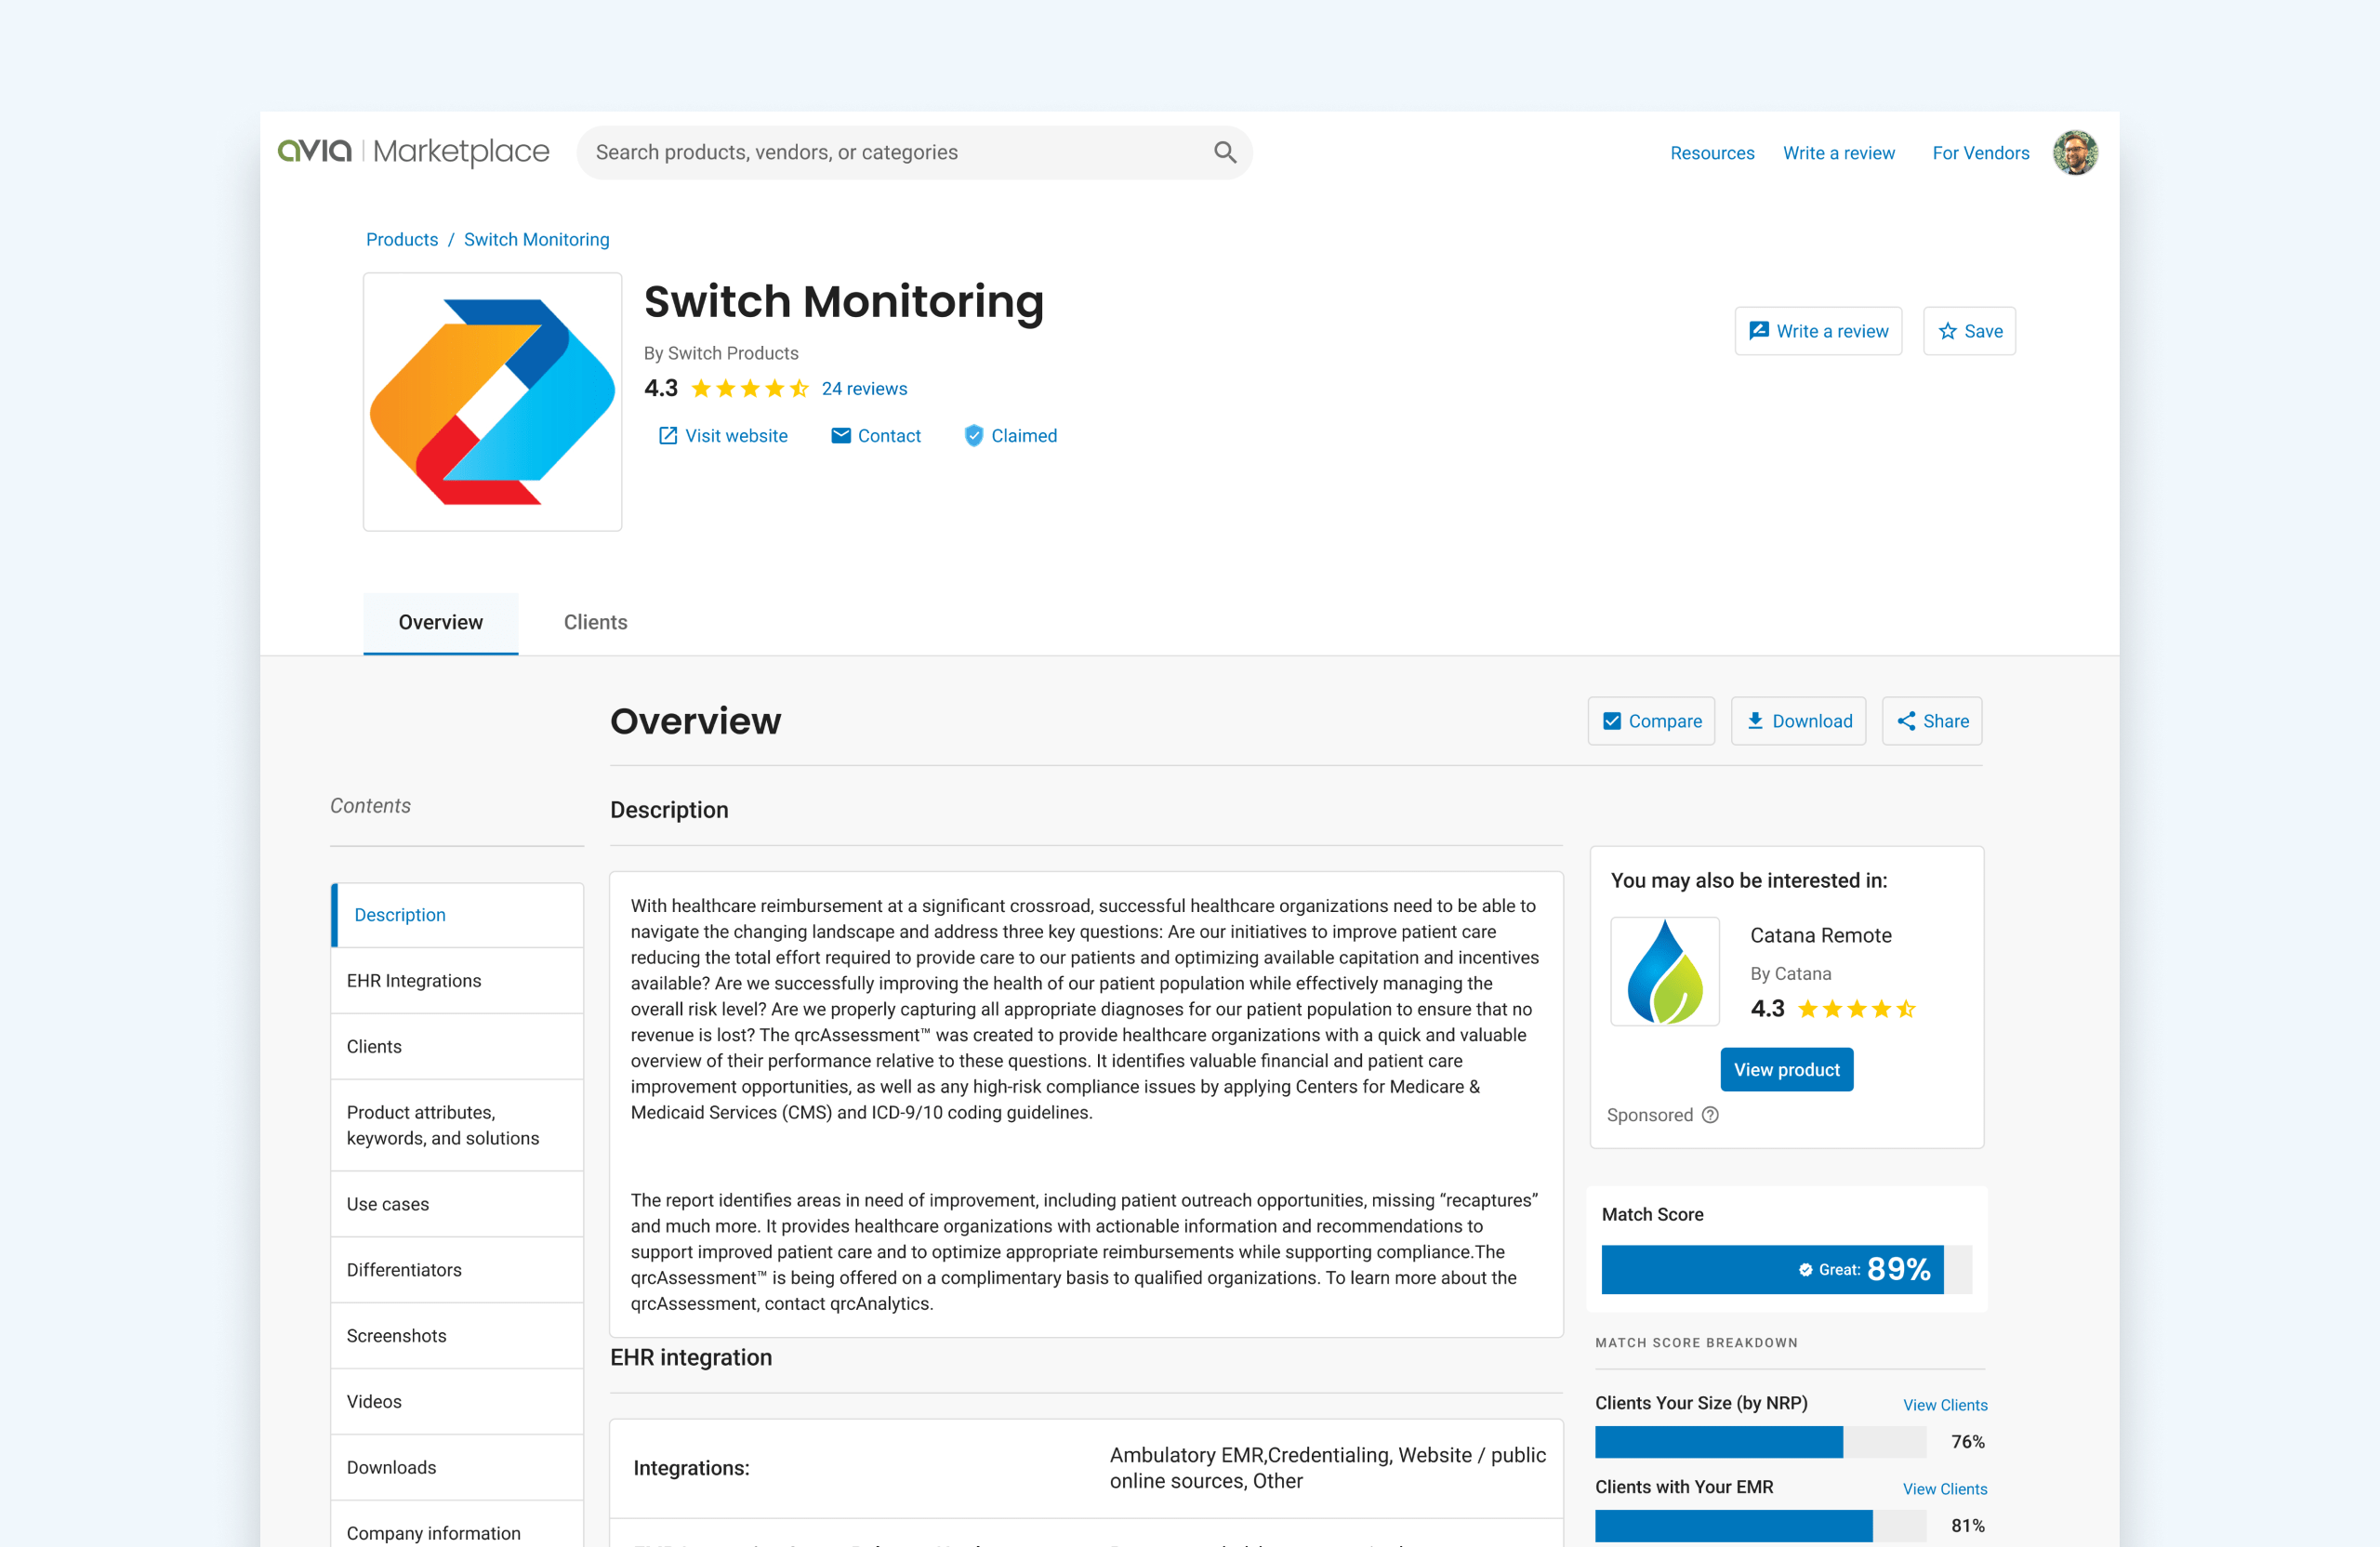Click the Contact envelope icon

(841, 436)
